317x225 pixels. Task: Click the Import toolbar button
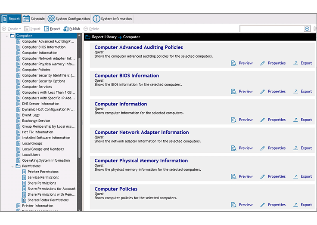coord(32,29)
